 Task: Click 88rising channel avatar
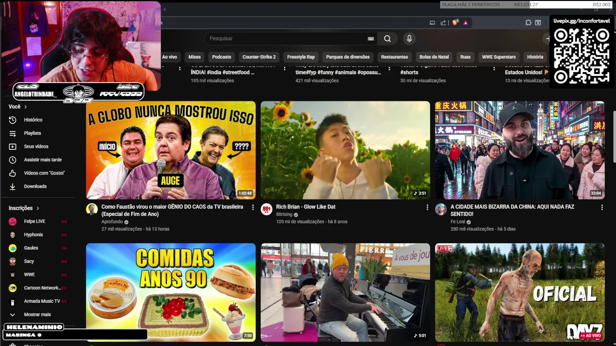tap(267, 209)
